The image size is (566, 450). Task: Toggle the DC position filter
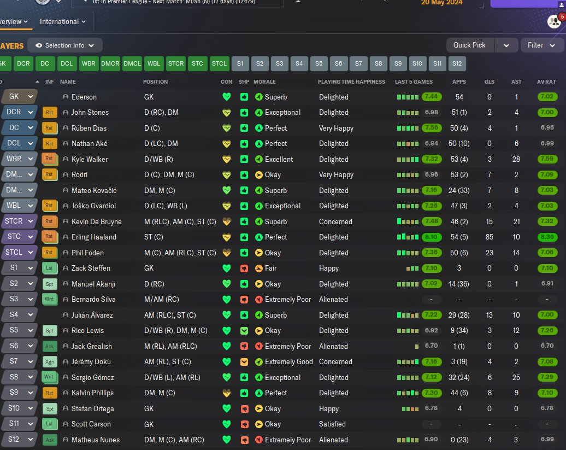pyautogui.click(x=45, y=63)
